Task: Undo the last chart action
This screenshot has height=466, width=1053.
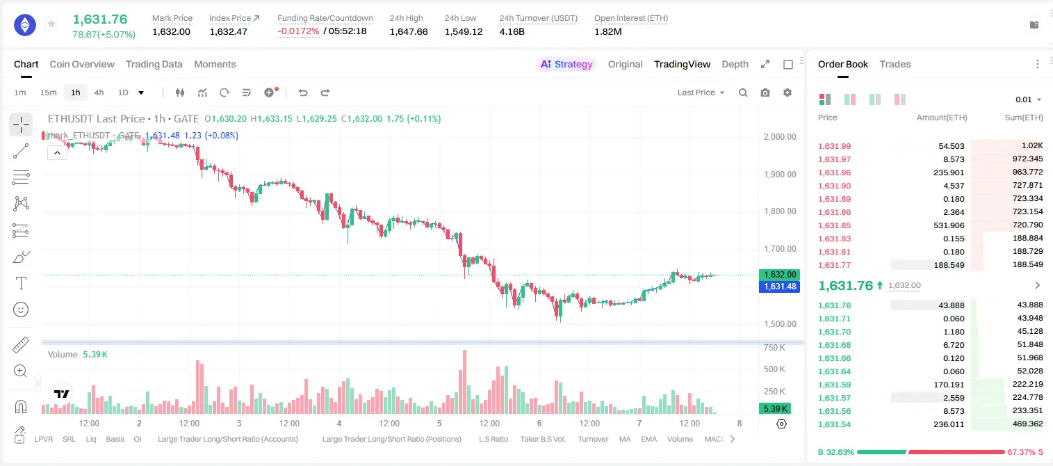Action: [302, 93]
